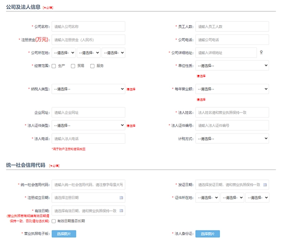Click the 公司名称 input field
This screenshot has height=238, width=282.
pos(88,27)
